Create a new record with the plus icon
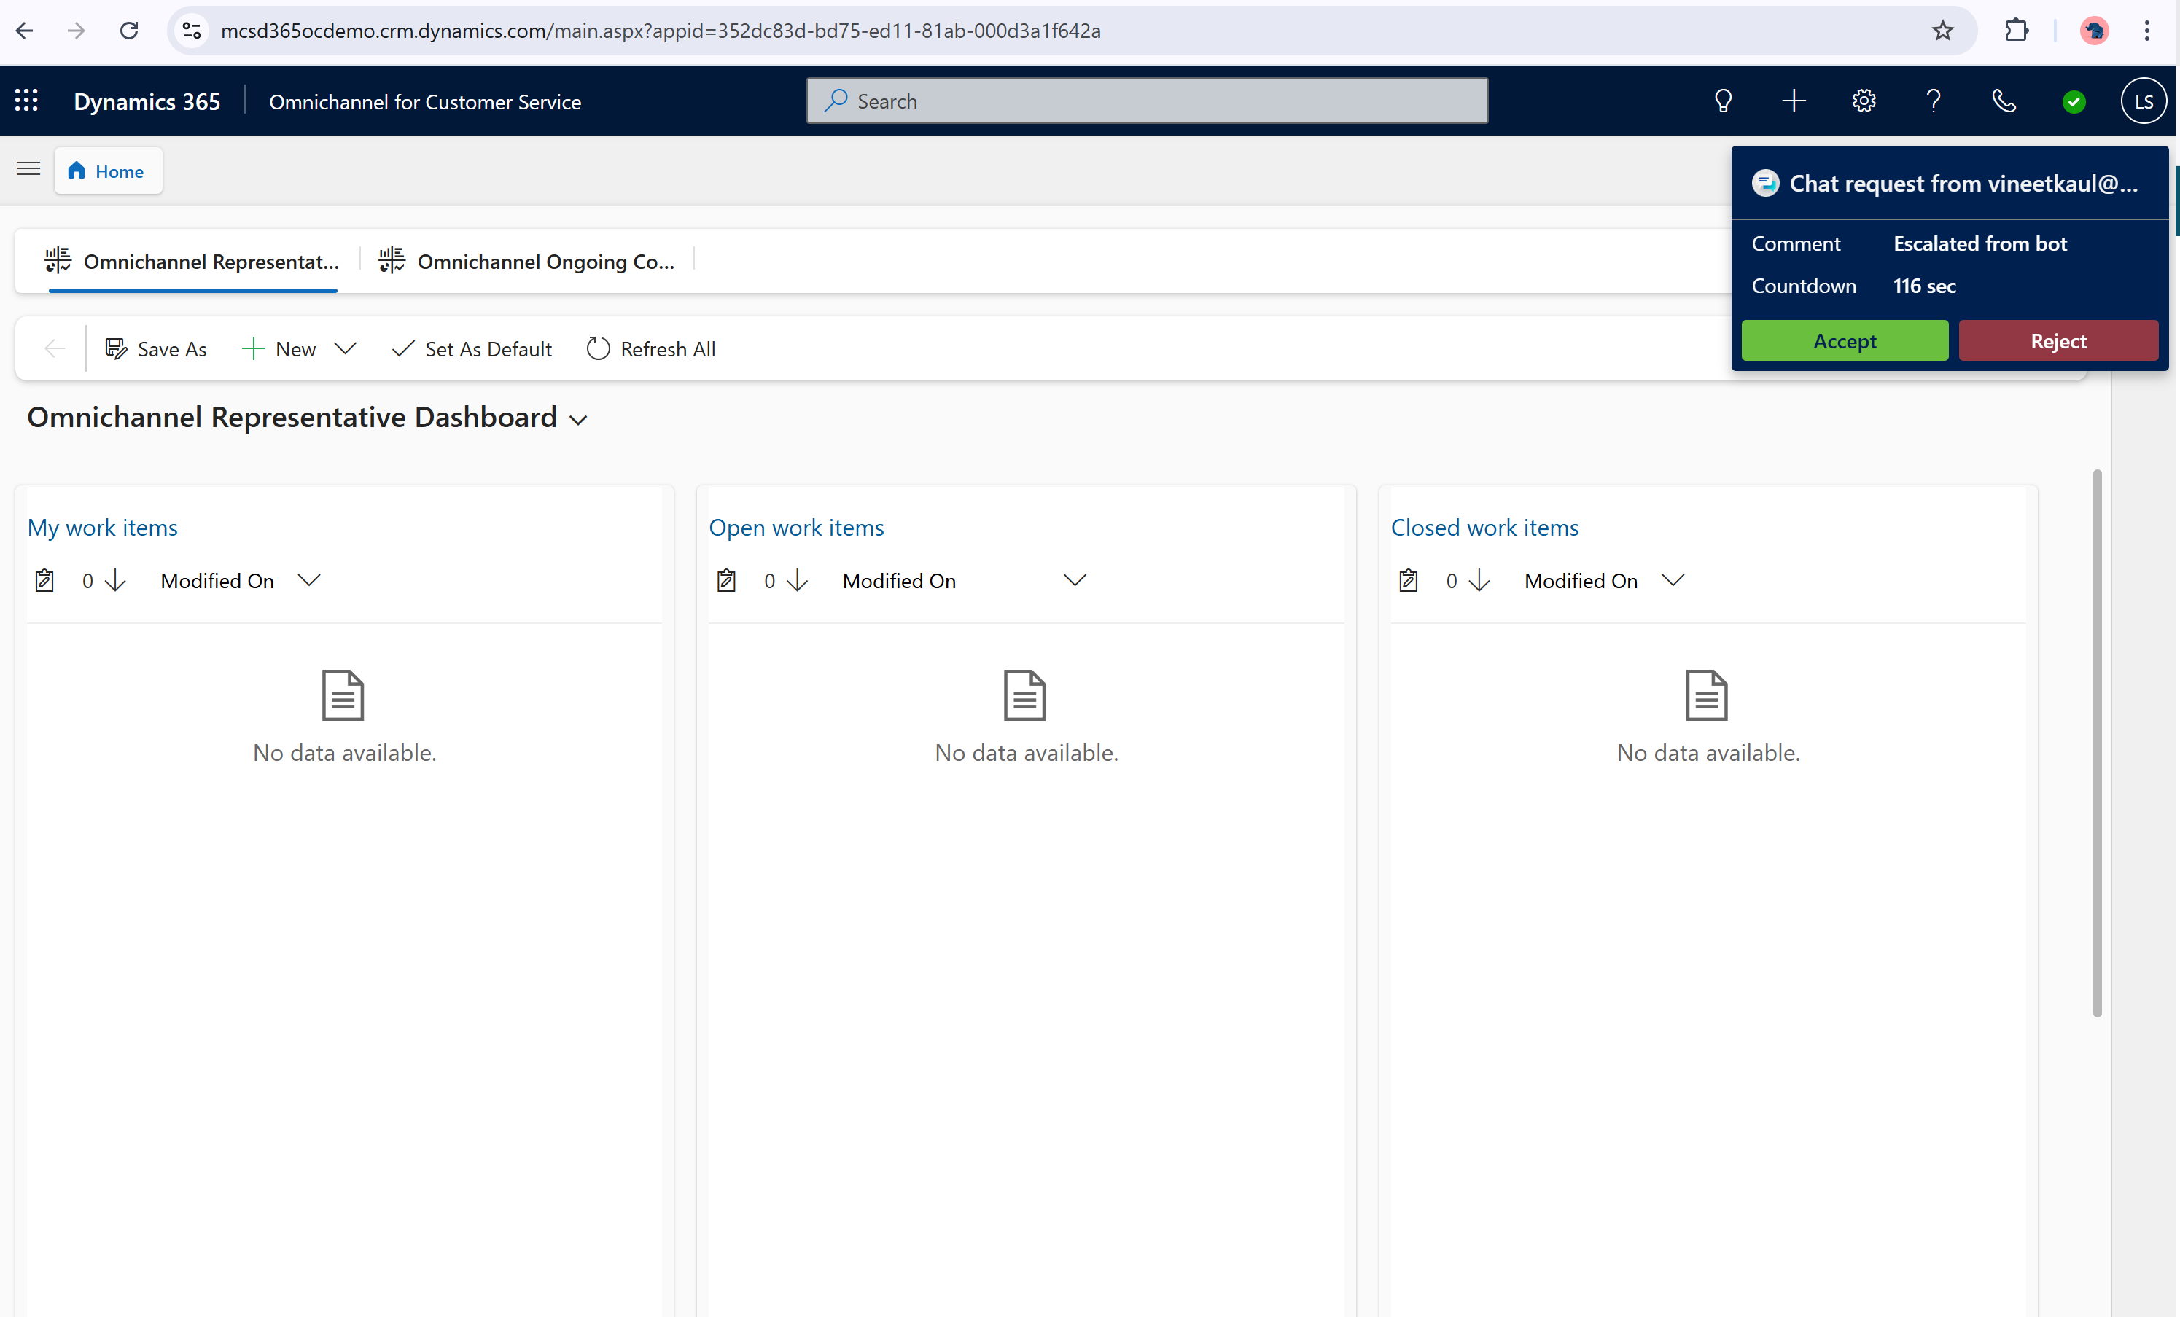Viewport: 2180px width, 1317px height. coord(1792,100)
